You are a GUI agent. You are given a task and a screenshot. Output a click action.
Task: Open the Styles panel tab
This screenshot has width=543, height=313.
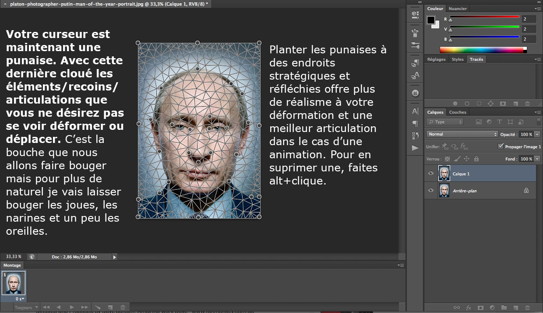click(x=458, y=59)
